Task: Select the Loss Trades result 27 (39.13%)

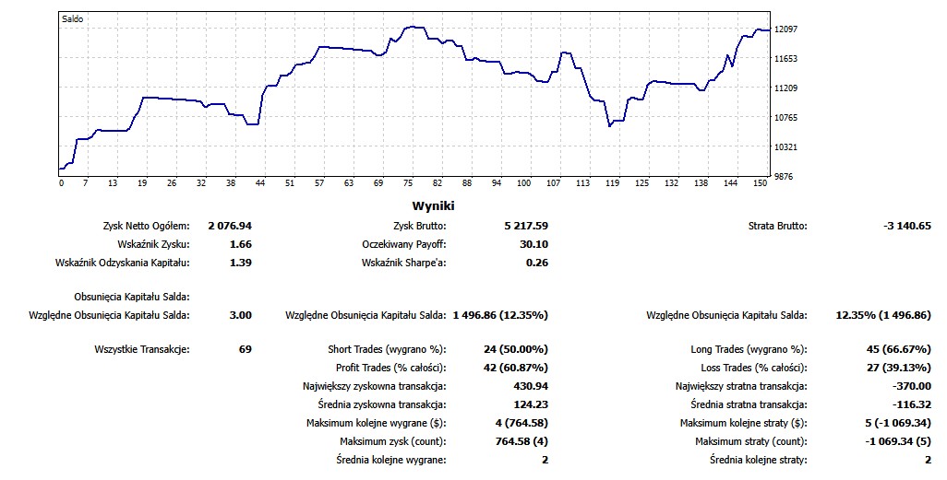Action: click(x=895, y=368)
